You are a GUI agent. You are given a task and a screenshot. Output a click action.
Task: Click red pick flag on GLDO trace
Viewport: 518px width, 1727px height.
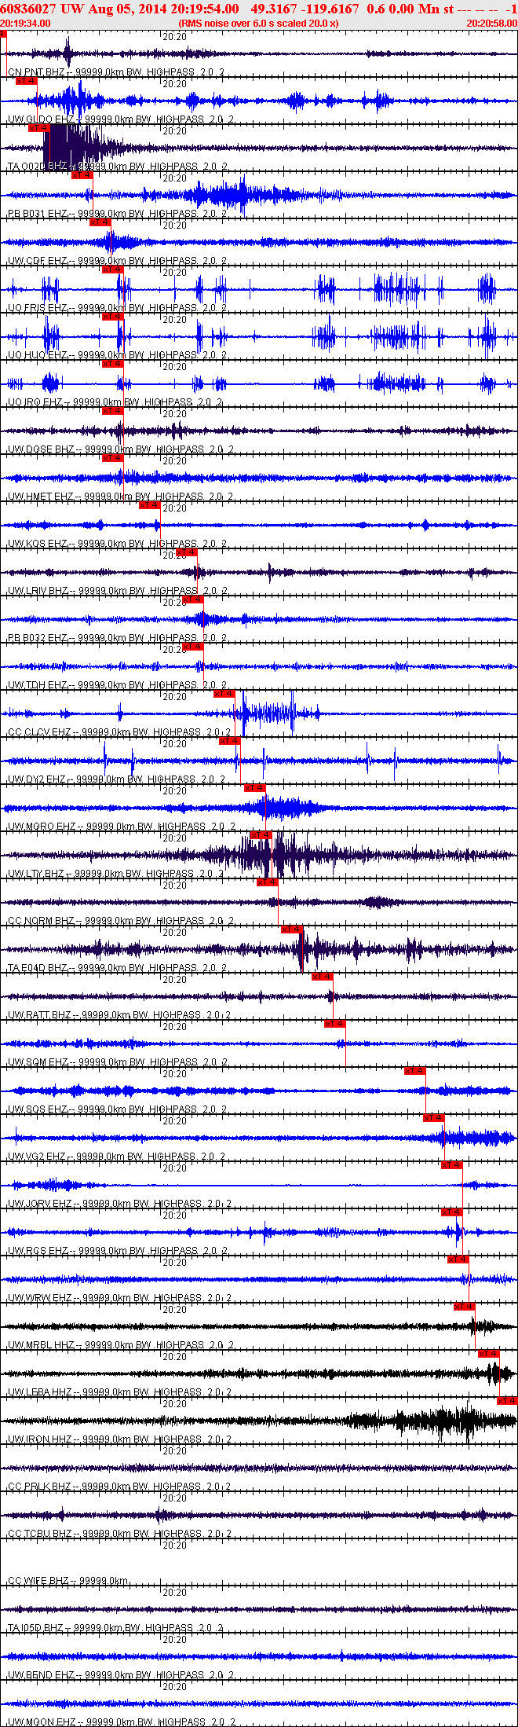pos(27,81)
